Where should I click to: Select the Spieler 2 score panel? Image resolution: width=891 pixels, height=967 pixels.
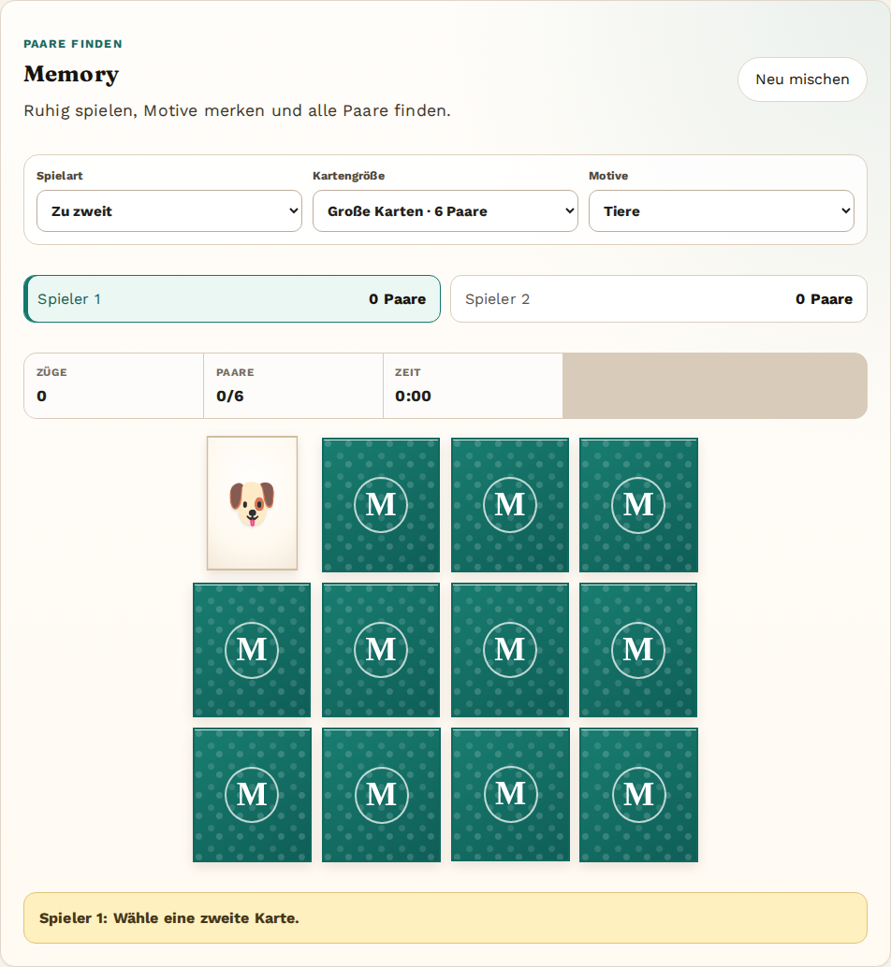click(x=659, y=299)
